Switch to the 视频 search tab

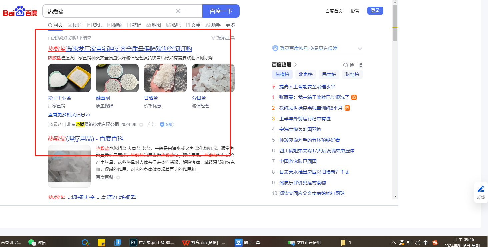pyautogui.click(x=114, y=25)
